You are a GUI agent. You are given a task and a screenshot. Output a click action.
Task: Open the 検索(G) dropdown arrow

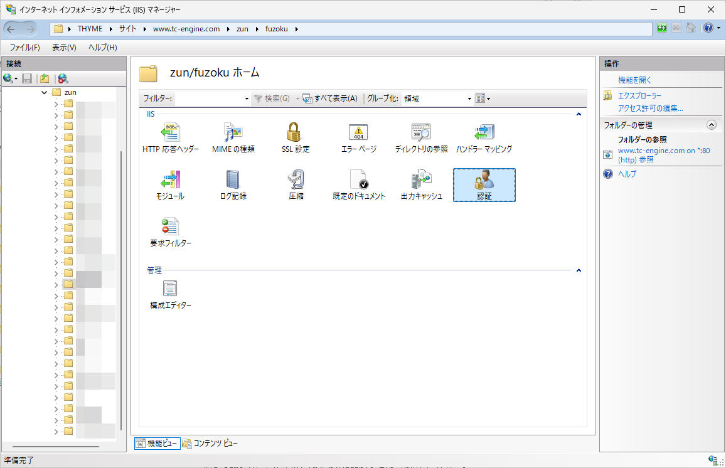297,98
